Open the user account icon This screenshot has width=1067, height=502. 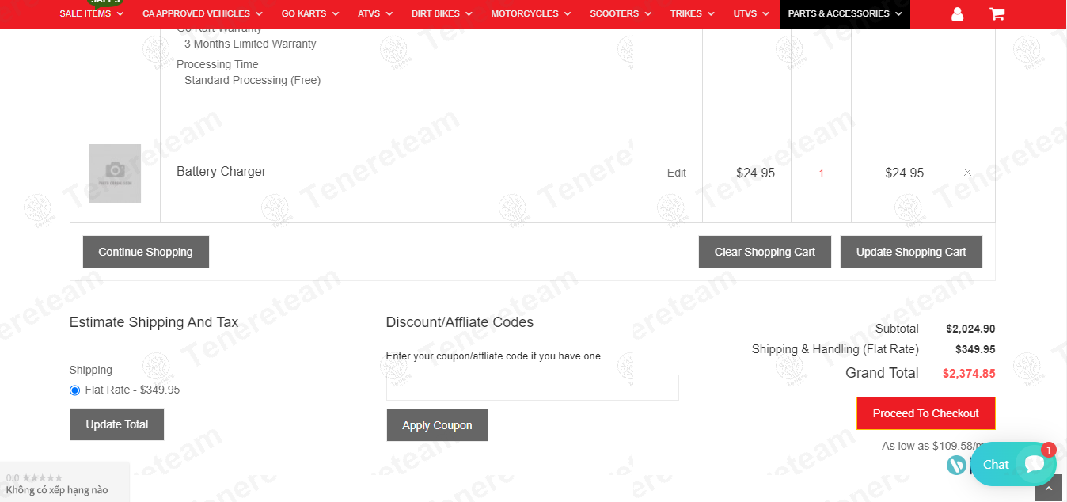[957, 13]
